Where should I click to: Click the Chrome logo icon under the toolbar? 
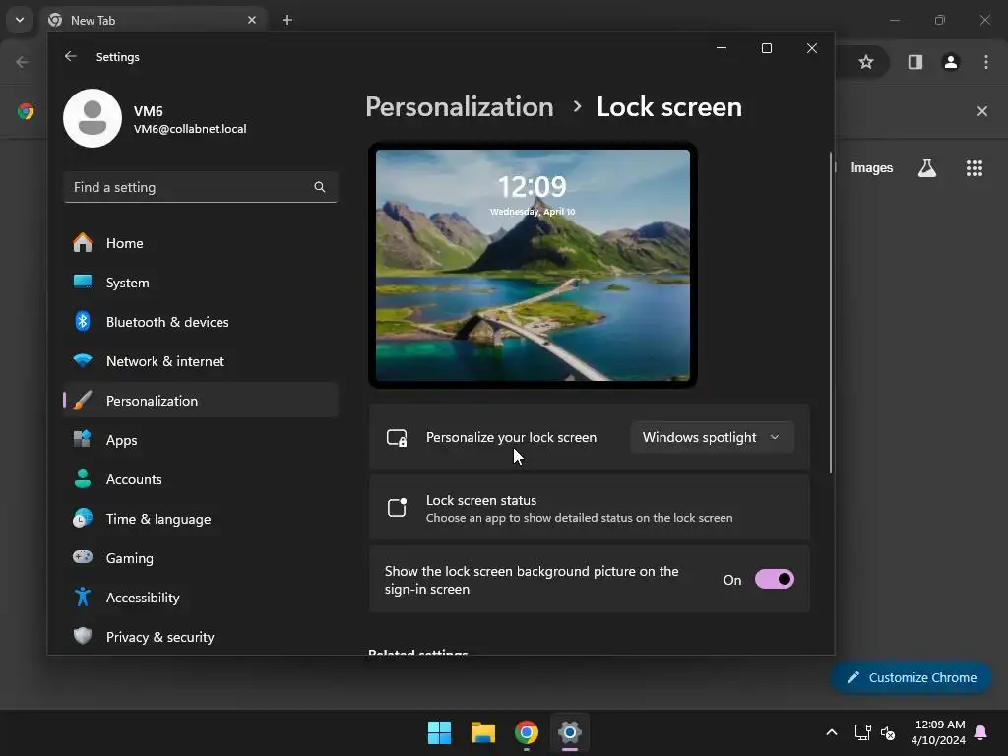(26, 111)
